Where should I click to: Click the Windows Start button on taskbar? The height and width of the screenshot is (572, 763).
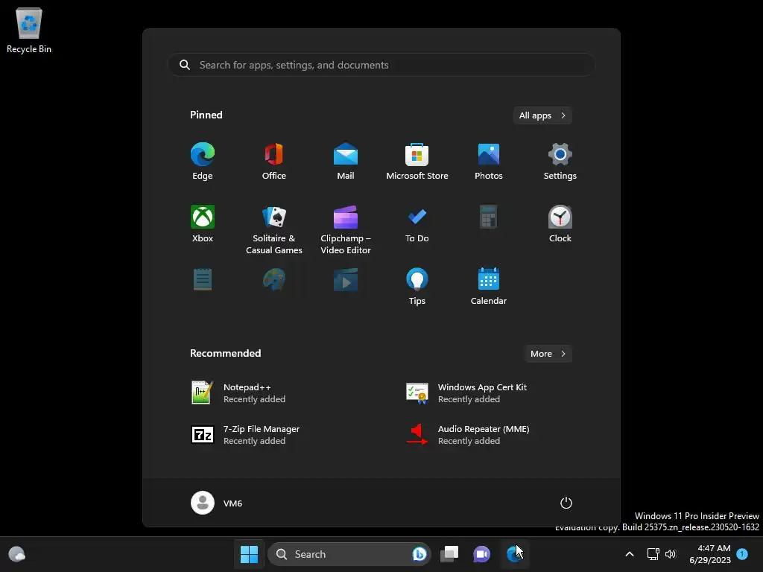(x=249, y=554)
